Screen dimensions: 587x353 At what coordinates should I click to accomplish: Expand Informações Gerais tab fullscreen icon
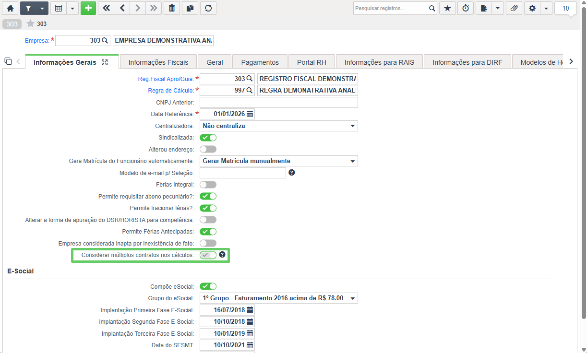click(x=105, y=62)
